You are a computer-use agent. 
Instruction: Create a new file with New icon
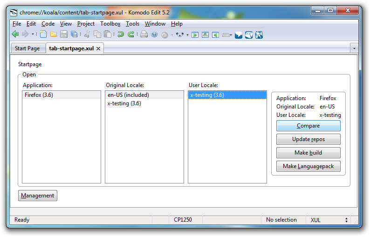[x=43, y=34]
